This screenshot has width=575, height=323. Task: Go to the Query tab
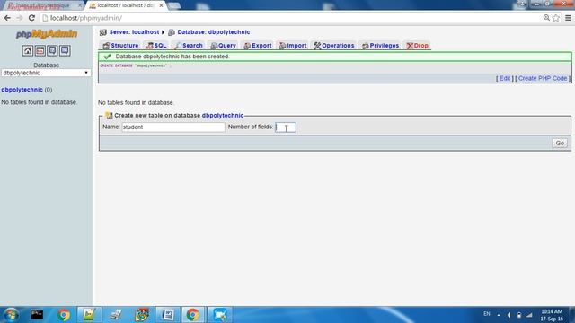(224, 46)
